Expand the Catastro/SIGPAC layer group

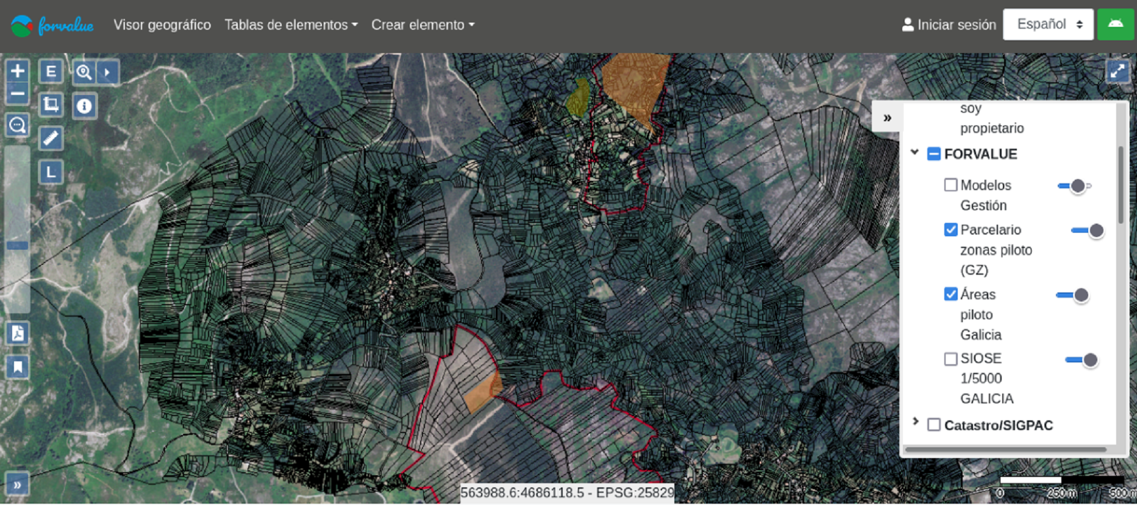click(x=915, y=422)
